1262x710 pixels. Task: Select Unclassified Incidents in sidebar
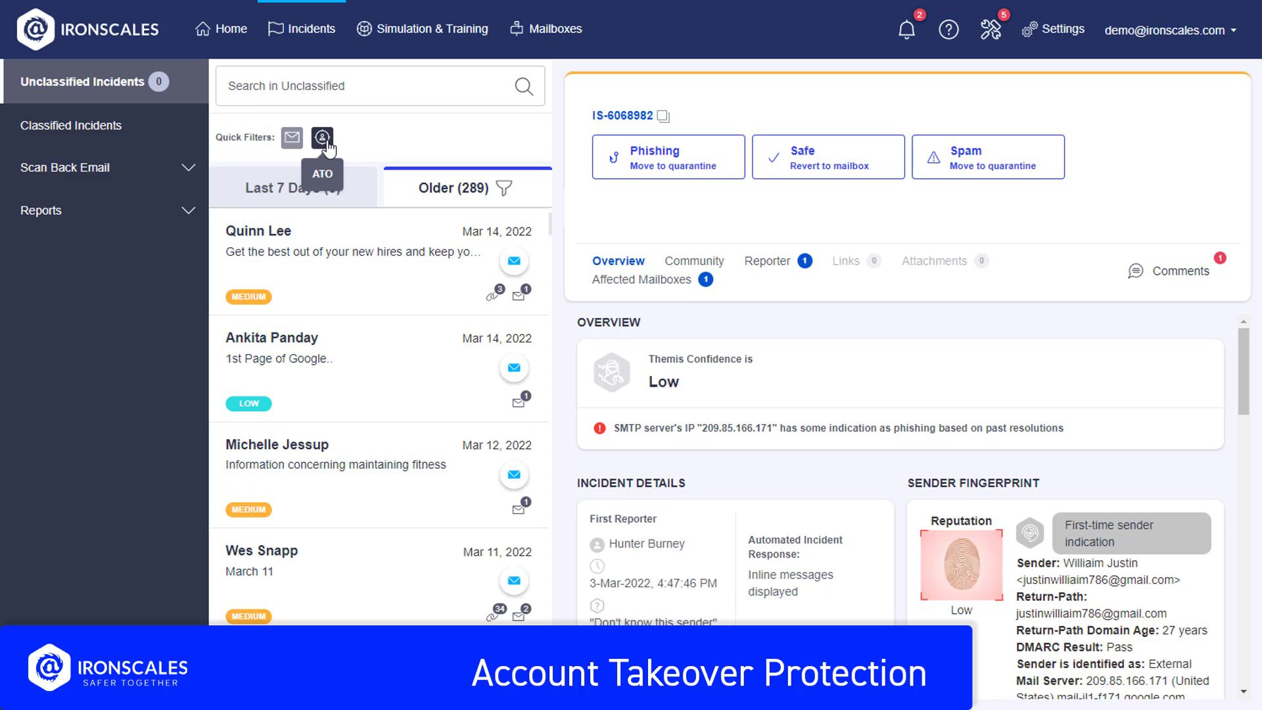click(106, 82)
